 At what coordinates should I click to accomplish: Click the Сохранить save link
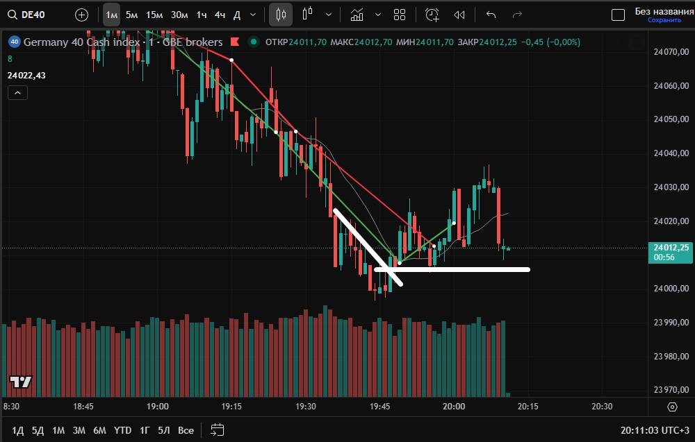point(664,20)
